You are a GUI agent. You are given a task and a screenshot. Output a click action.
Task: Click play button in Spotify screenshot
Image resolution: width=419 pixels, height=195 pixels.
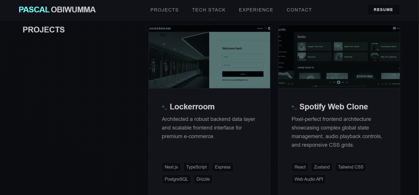338,82
